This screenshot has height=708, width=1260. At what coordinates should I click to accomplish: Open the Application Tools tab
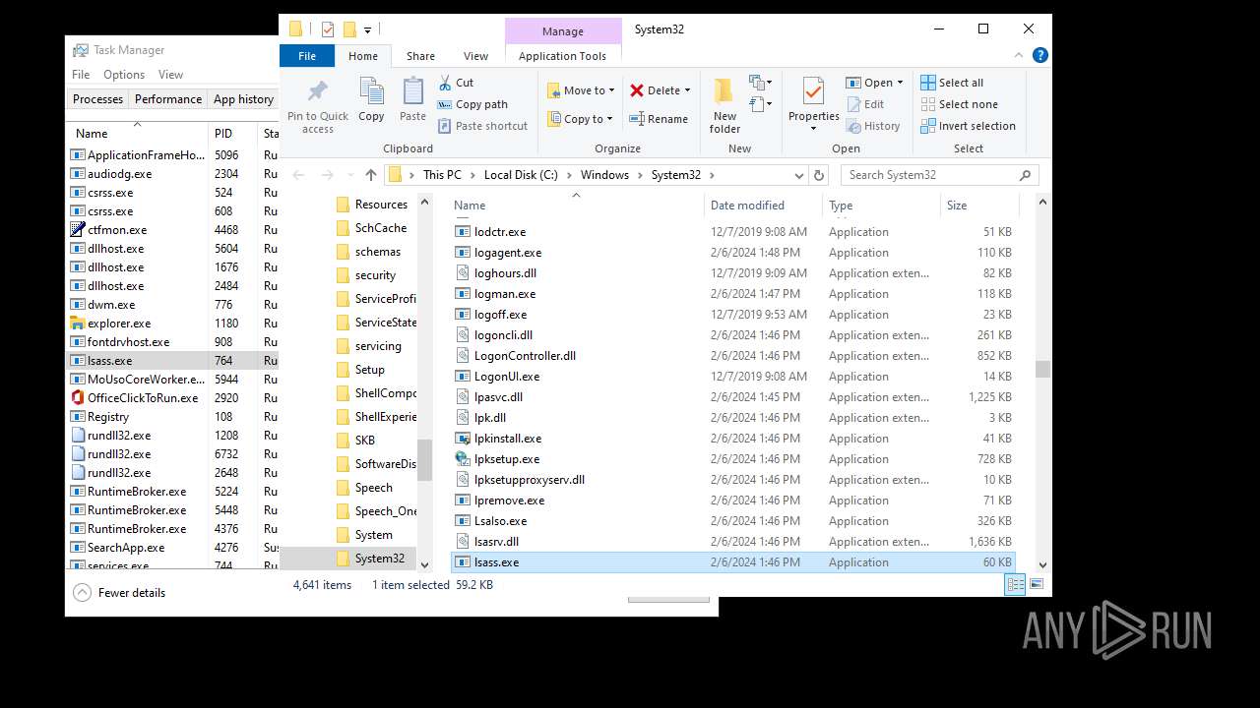(x=562, y=56)
